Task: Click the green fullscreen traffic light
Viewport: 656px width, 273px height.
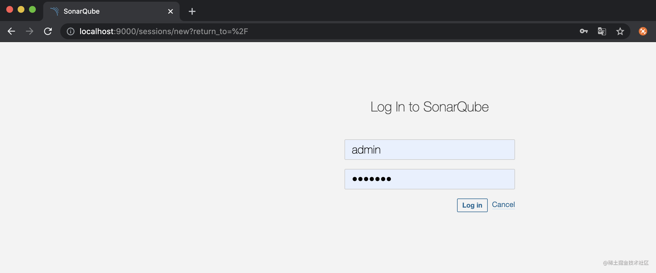Action: click(x=32, y=9)
